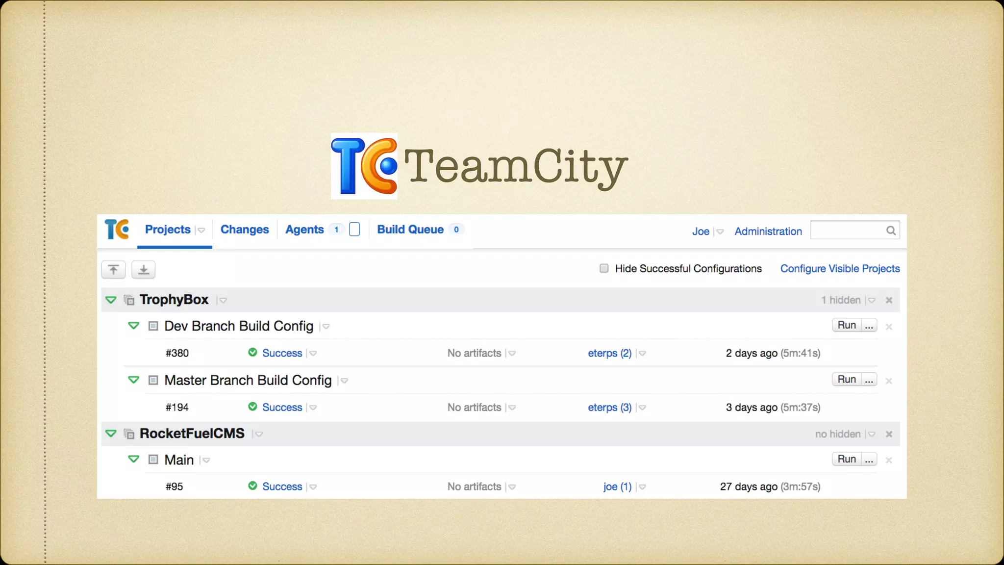Image resolution: width=1004 pixels, height=565 pixels.
Task: Open the Dev Branch Build Config dropdown arrow
Action: 326,327
